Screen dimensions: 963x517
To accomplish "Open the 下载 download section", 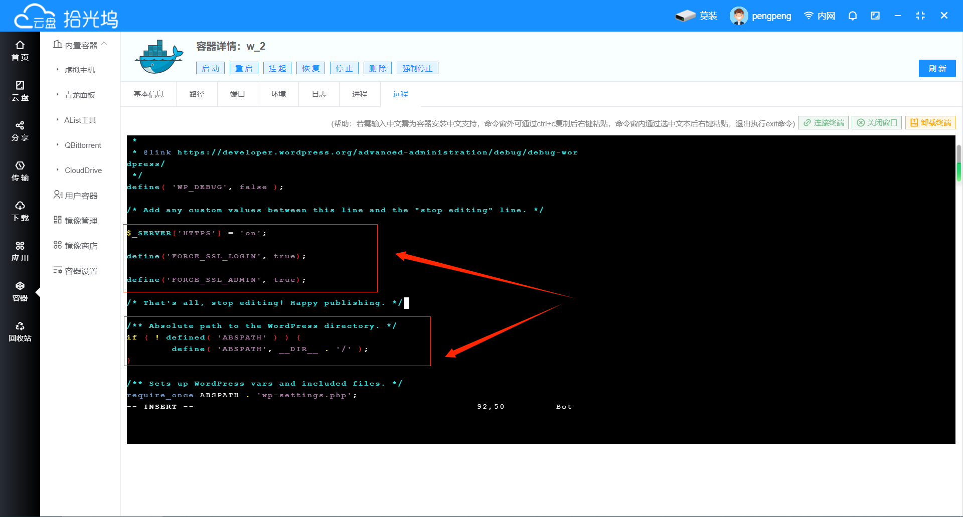I will click(20, 212).
